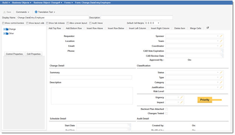Toggle the Allow uneven layout checkbox

(67, 23)
